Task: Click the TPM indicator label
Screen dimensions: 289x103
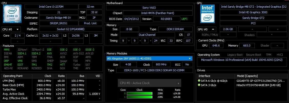Action: click(x=269, y=55)
